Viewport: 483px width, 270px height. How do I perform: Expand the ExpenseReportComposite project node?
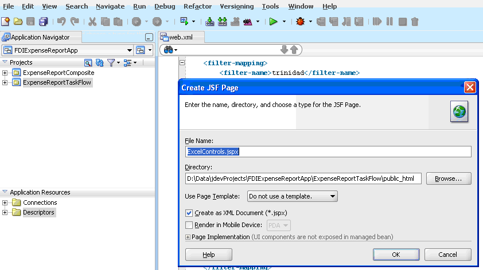5,73
